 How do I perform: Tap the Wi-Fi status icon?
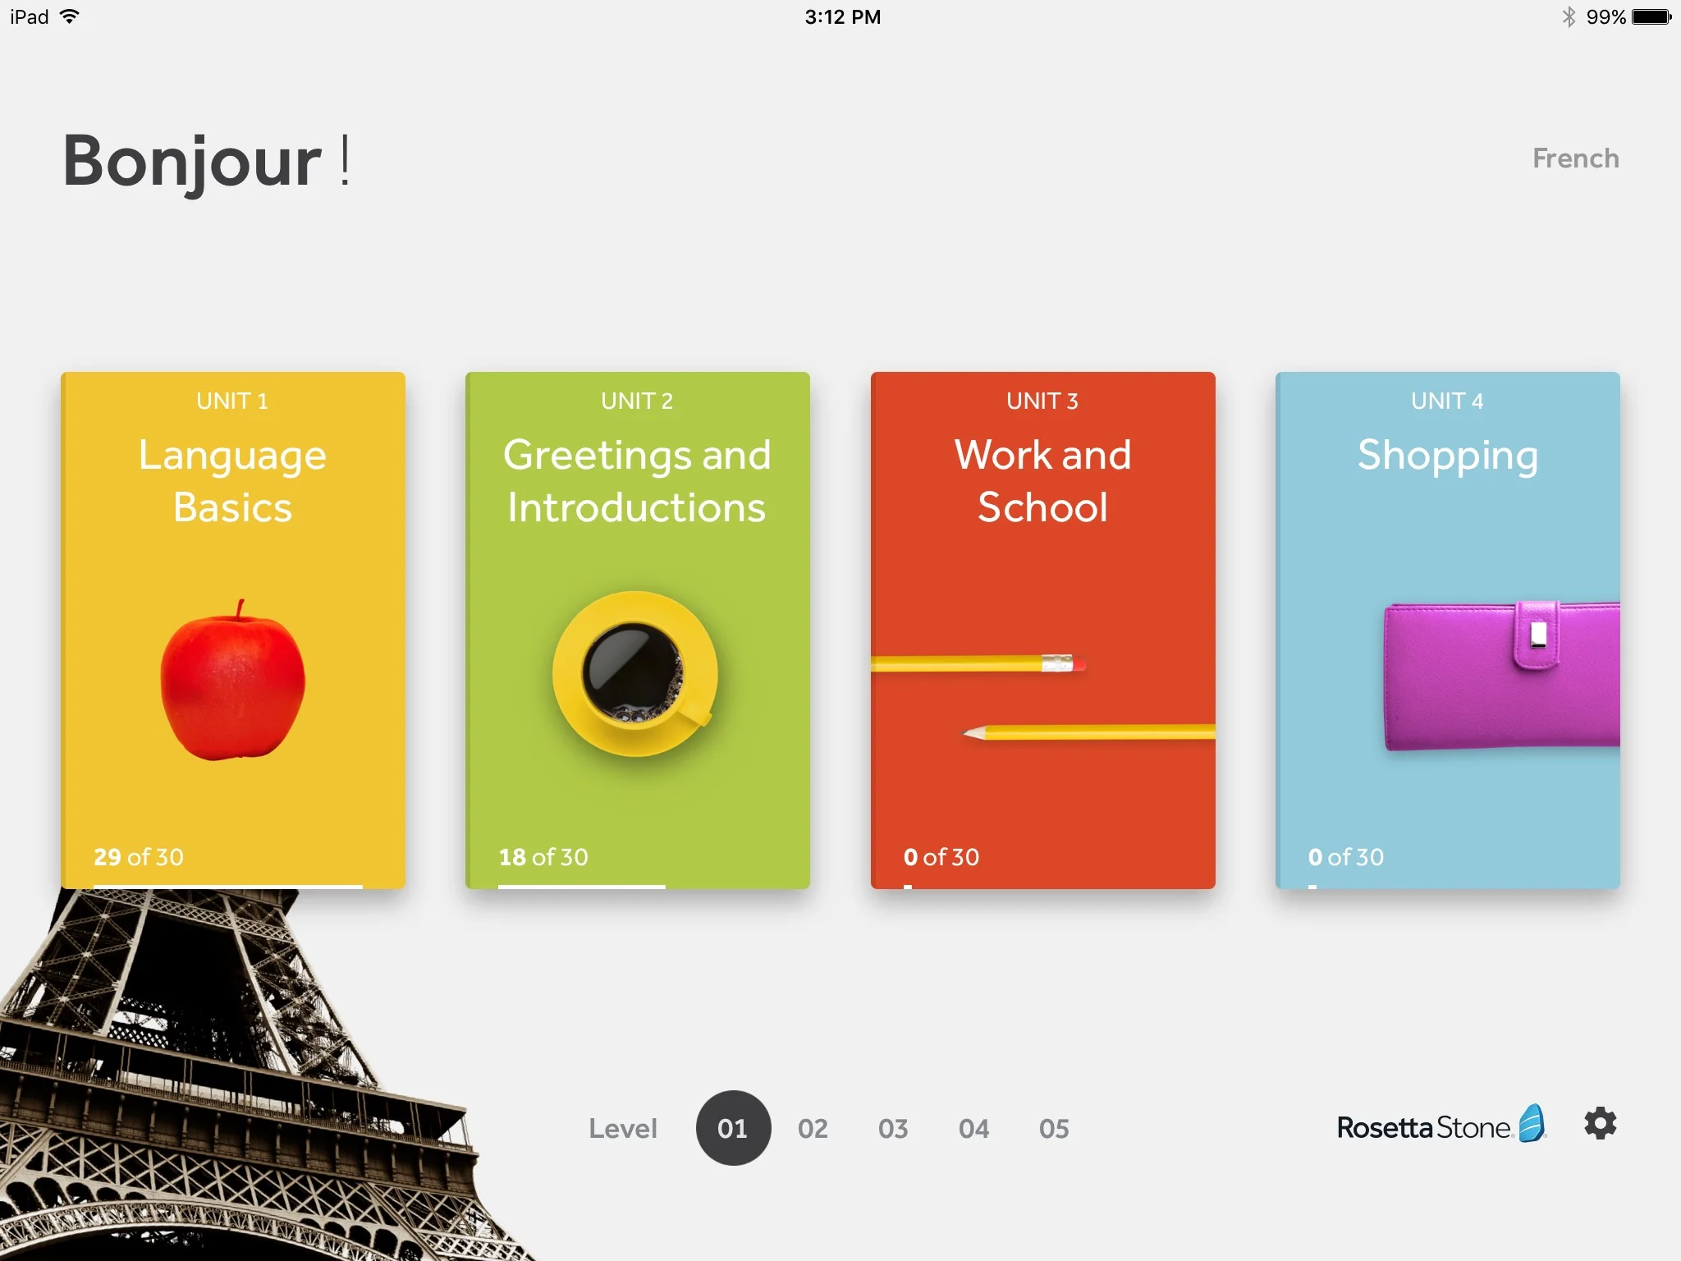pyautogui.click(x=71, y=16)
